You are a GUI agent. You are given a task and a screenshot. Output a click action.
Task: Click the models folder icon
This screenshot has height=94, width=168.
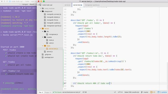point(45,37)
